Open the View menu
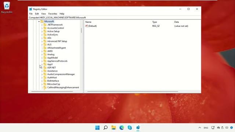The image size is (235, 132). (x=44, y=14)
